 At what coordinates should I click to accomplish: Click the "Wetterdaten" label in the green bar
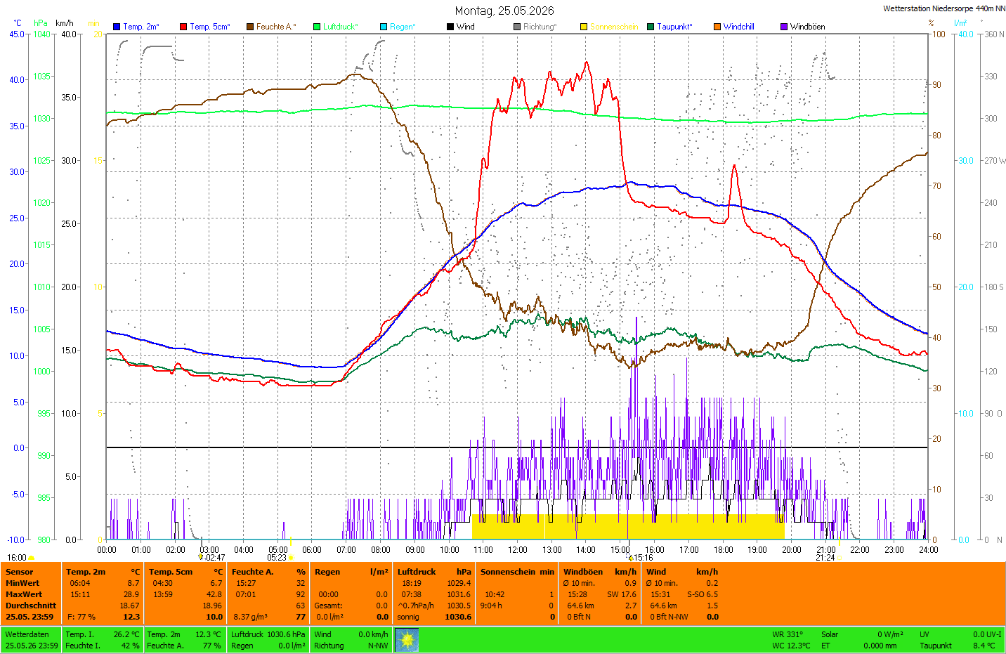27,634
